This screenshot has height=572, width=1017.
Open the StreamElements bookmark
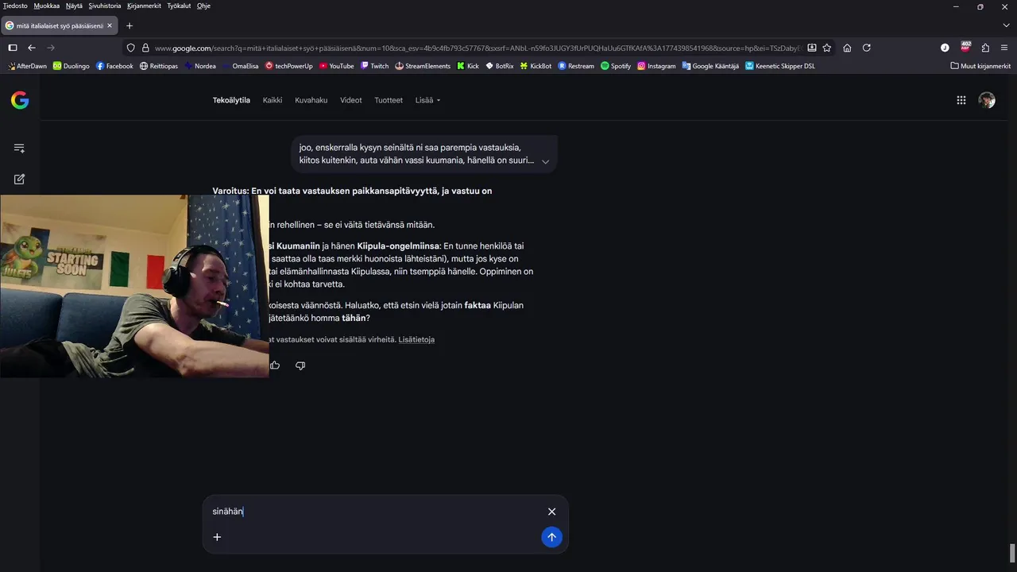[x=423, y=66]
